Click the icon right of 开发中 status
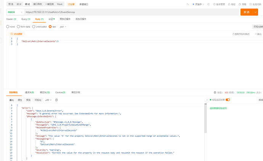This screenshot has height=161, width=263. [208, 4]
